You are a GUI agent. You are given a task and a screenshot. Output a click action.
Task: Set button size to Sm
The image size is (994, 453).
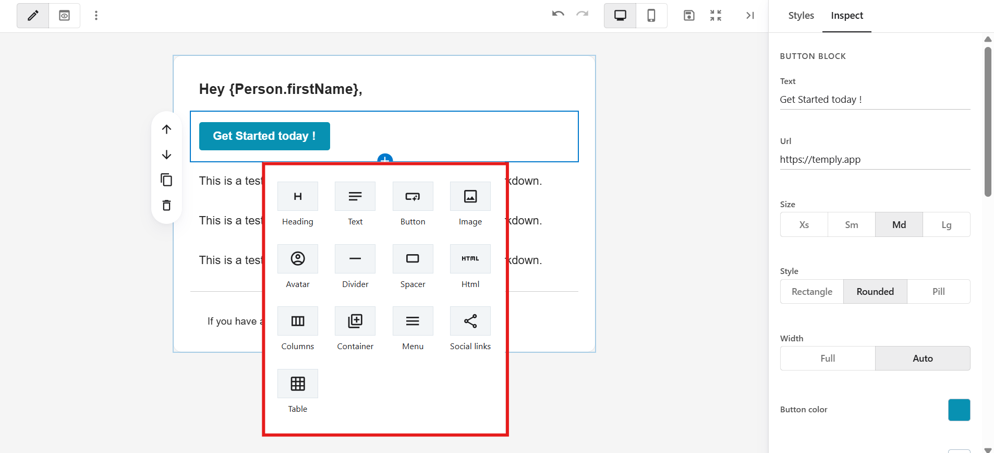pyautogui.click(x=852, y=224)
